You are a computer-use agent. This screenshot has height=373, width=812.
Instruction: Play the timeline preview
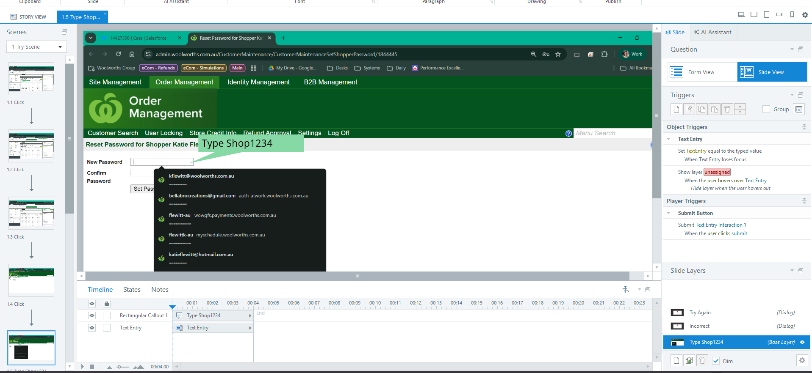(x=83, y=367)
